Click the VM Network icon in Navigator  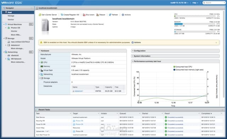(9, 59)
